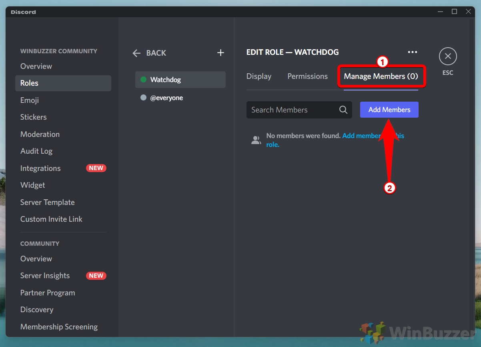This screenshot has width=481, height=347.
Task: Minimize the Discord window
Action: click(x=441, y=12)
